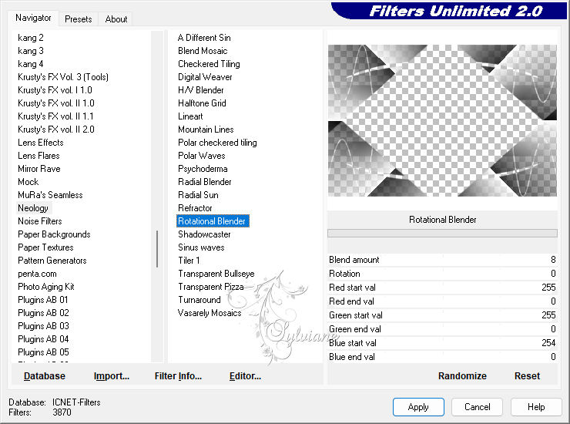The image size is (570, 424).
Task: Choose H/V Blender filter
Action: click(x=201, y=90)
